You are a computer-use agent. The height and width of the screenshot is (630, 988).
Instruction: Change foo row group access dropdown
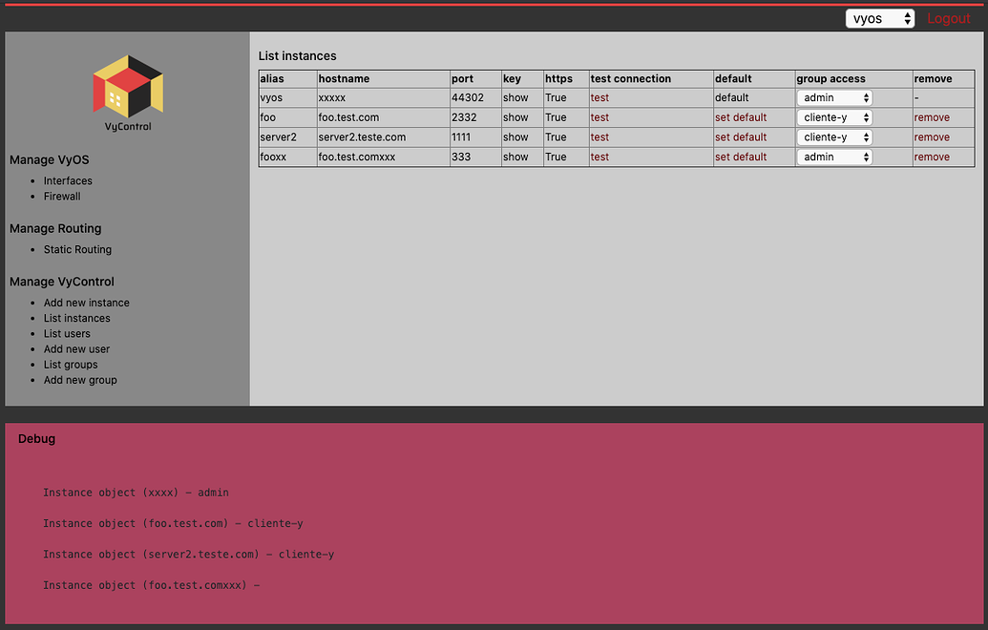(x=833, y=116)
